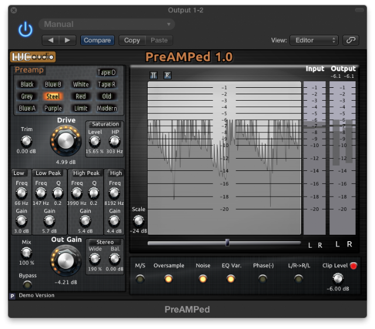The height and width of the screenshot is (329, 375).
Task: Click the red Clip Level indicator
Action: pos(353,266)
